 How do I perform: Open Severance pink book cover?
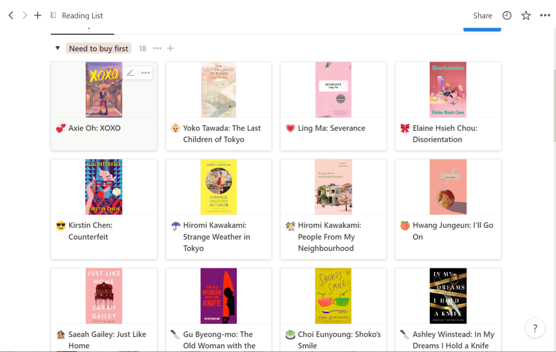pyautogui.click(x=333, y=90)
